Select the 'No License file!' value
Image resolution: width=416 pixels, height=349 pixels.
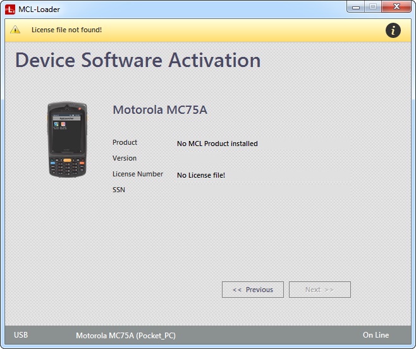201,175
